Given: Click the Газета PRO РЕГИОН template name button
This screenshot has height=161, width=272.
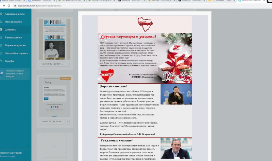Looking at the screenshot, I should coord(52,64).
